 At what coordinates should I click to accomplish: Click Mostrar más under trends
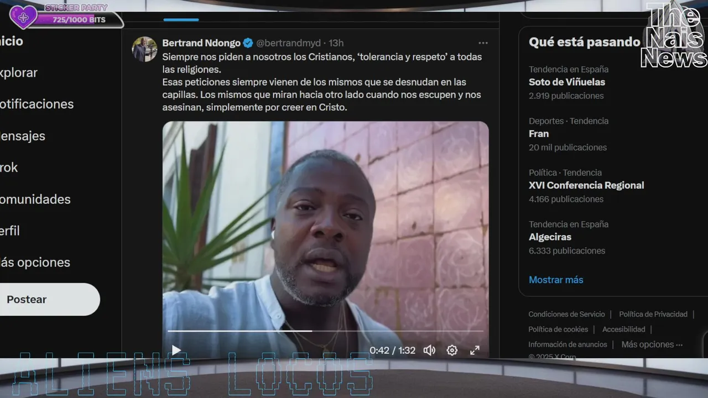[x=556, y=280]
